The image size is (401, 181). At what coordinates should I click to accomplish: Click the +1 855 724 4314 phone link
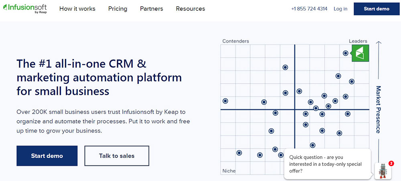pos(309,9)
